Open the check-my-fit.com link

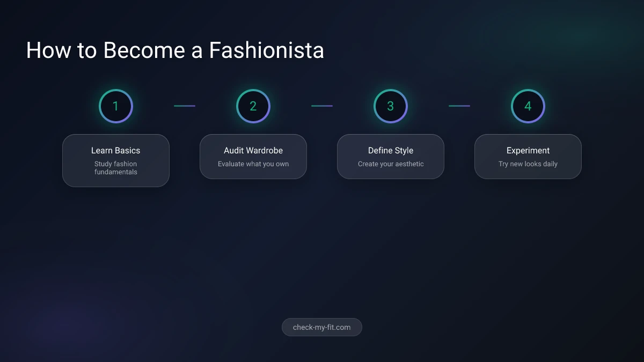tap(322, 327)
